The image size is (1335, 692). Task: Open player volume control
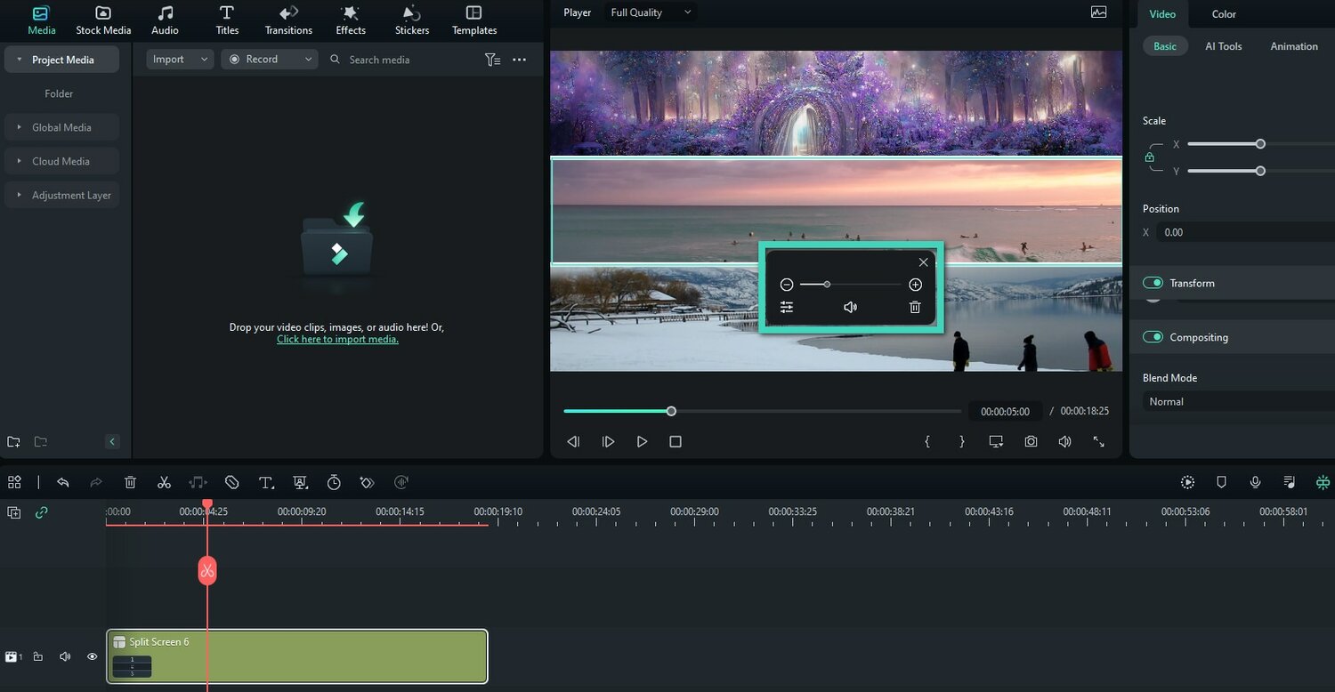pos(1064,441)
